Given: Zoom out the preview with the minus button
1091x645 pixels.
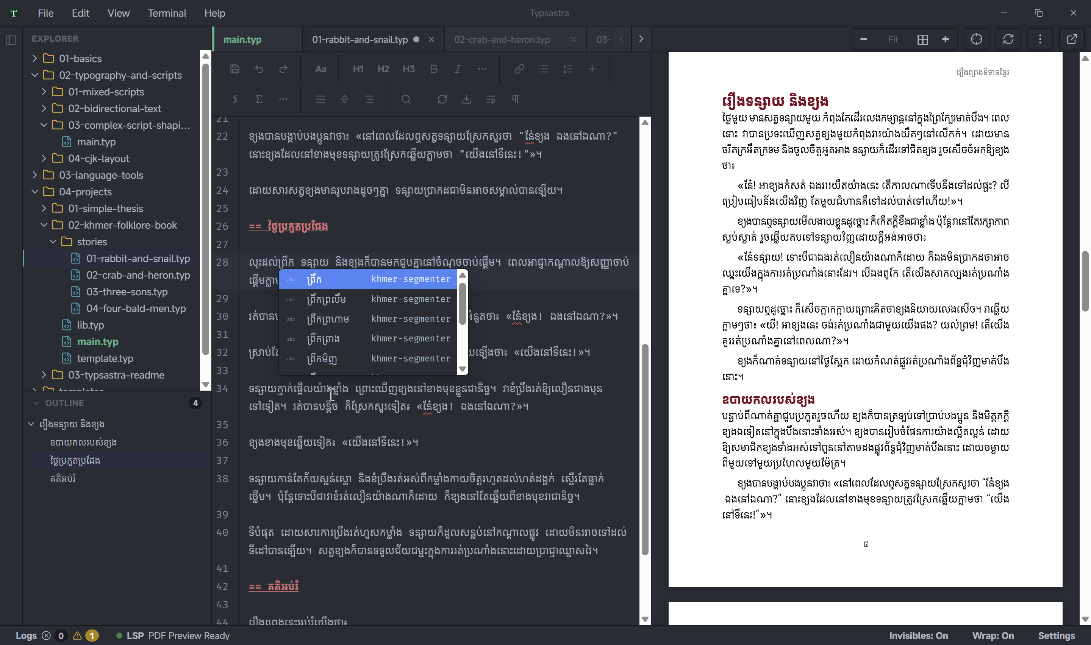Looking at the screenshot, I should [864, 39].
